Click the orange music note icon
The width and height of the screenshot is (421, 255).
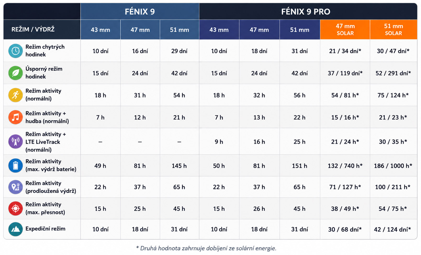point(15,117)
